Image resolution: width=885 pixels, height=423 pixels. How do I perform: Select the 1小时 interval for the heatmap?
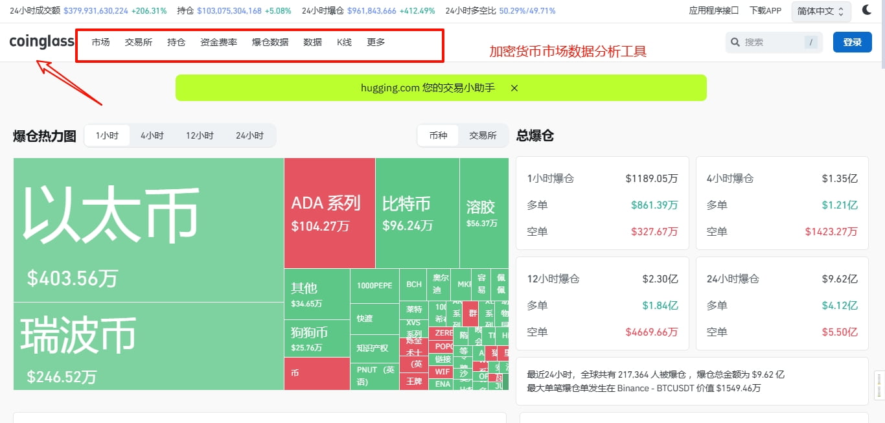point(107,135)
